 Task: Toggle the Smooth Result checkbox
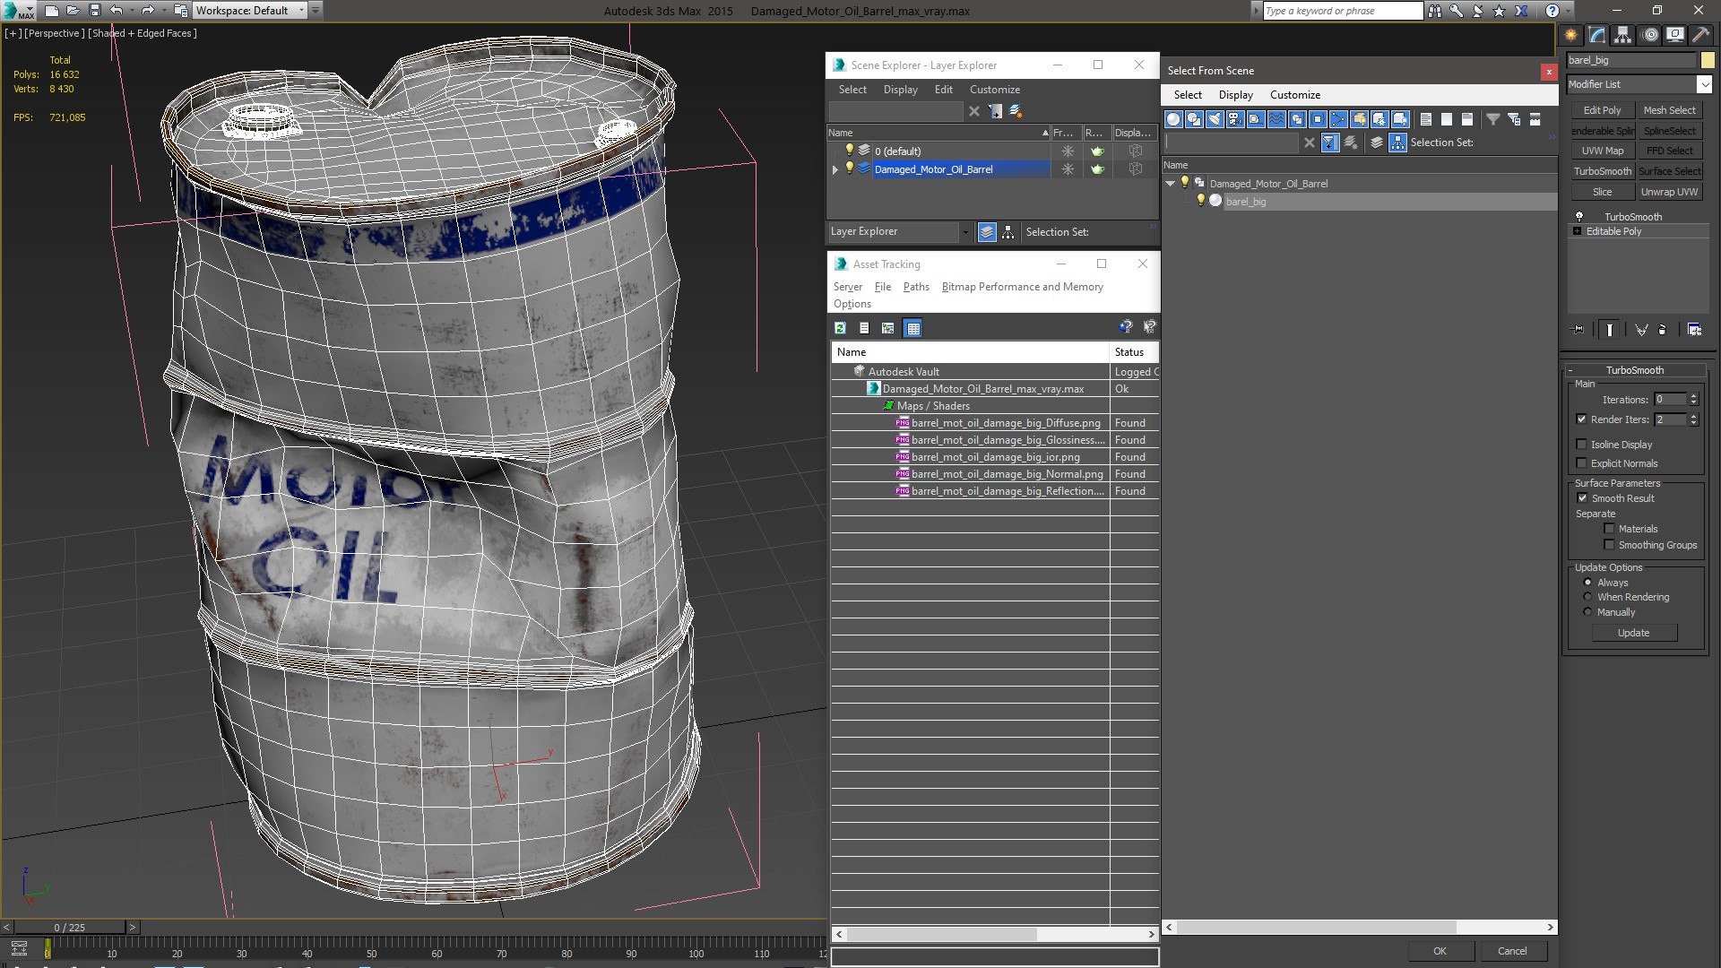pos(1582,498)
